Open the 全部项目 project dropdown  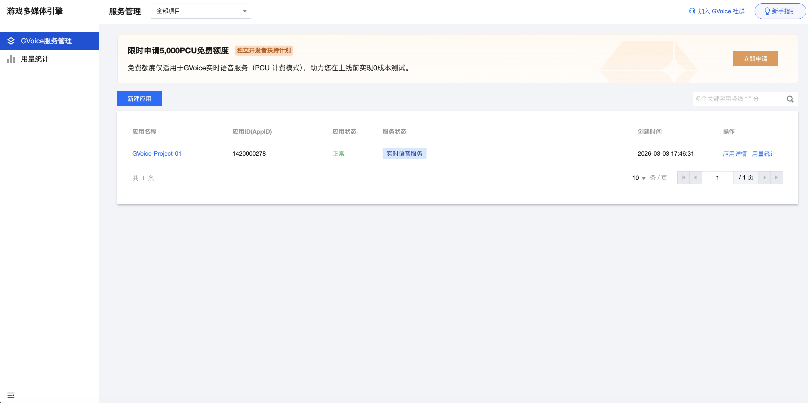[201, 11]
